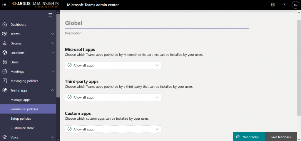Expand the Voice sidebar section chevron
Screen dimensions: 301x141
tap(53, 137)
